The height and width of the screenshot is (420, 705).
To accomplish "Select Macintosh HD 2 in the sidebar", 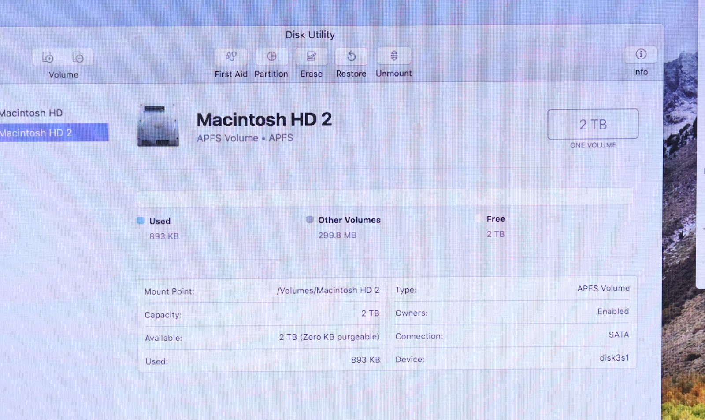I will (36, 133).
